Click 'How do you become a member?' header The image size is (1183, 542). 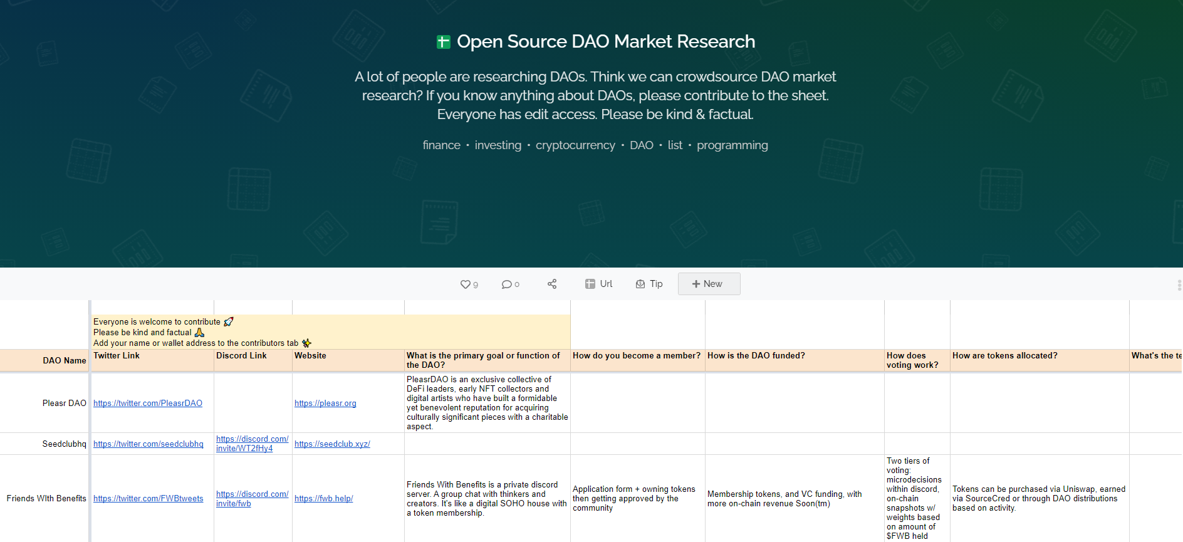638,360
